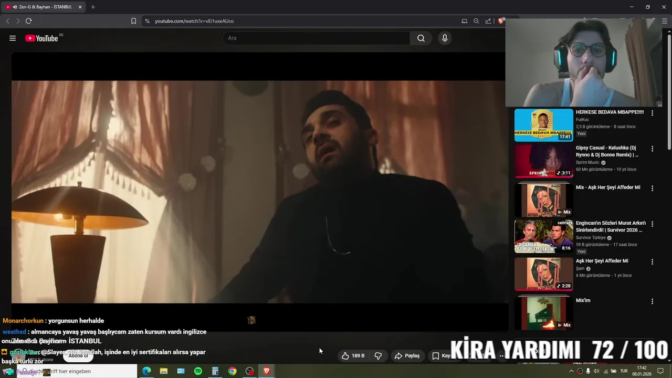Close the Zen-G & Bayhan tab
The width and height of the screenshot is (672, 378).
pos(80,7)
